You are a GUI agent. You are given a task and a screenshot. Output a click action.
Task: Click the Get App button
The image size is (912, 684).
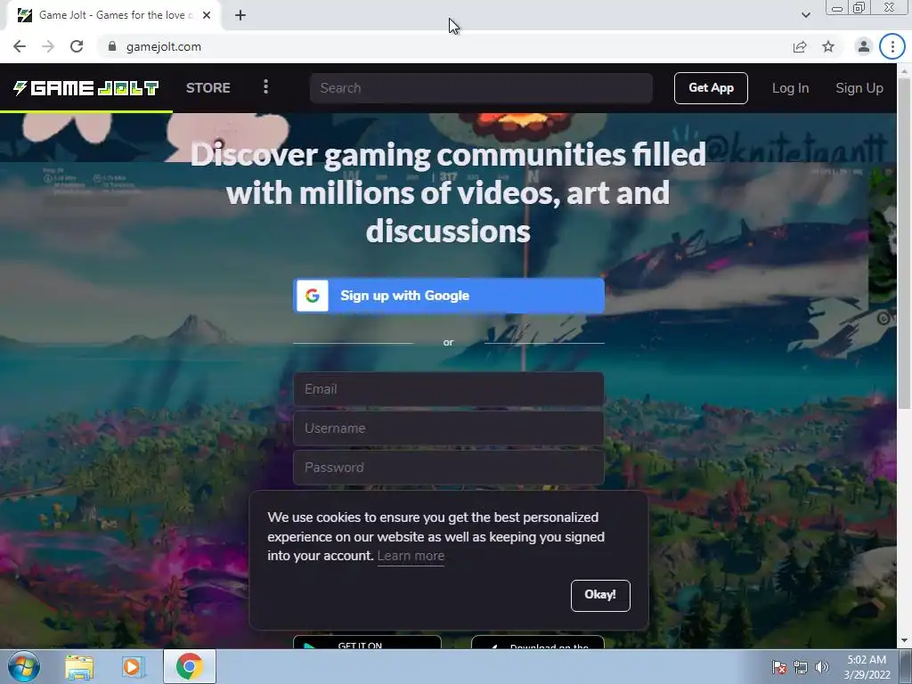point(711,88)
